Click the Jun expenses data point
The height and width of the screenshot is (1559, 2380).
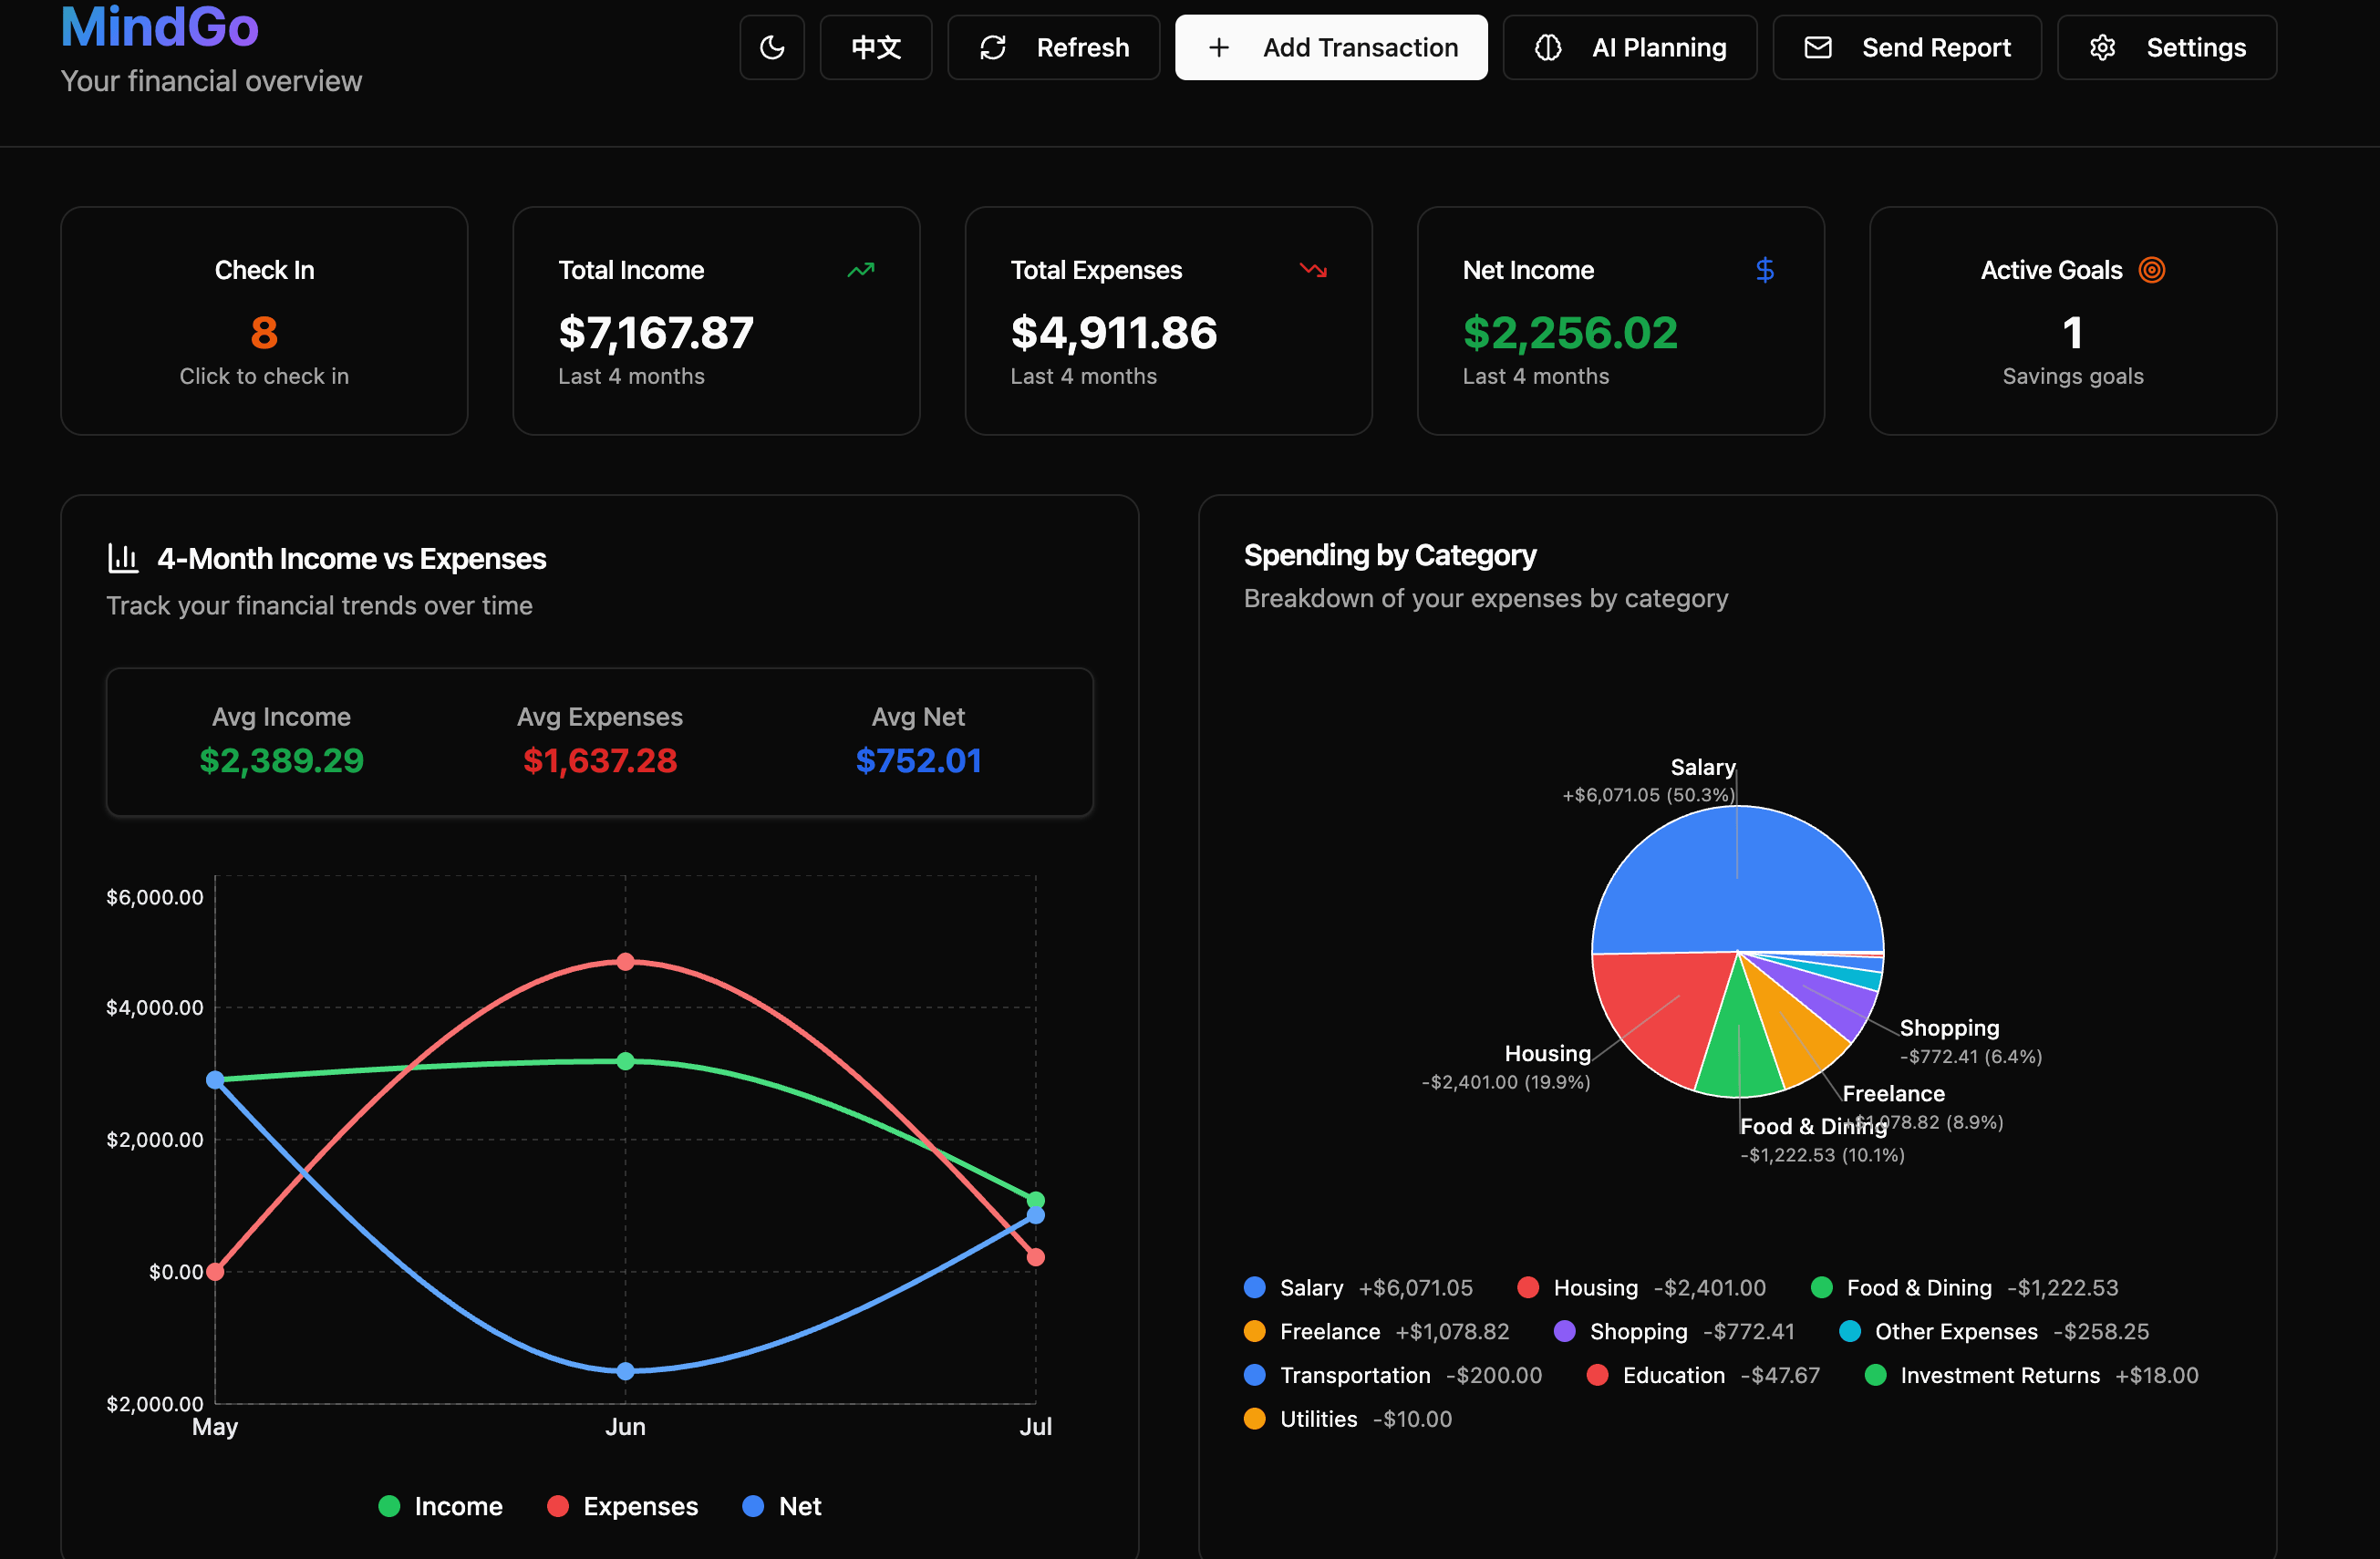click(625, 961)
